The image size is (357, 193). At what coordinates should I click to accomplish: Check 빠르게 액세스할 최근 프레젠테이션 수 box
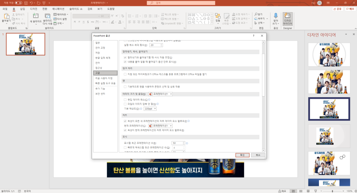(125, 148)
